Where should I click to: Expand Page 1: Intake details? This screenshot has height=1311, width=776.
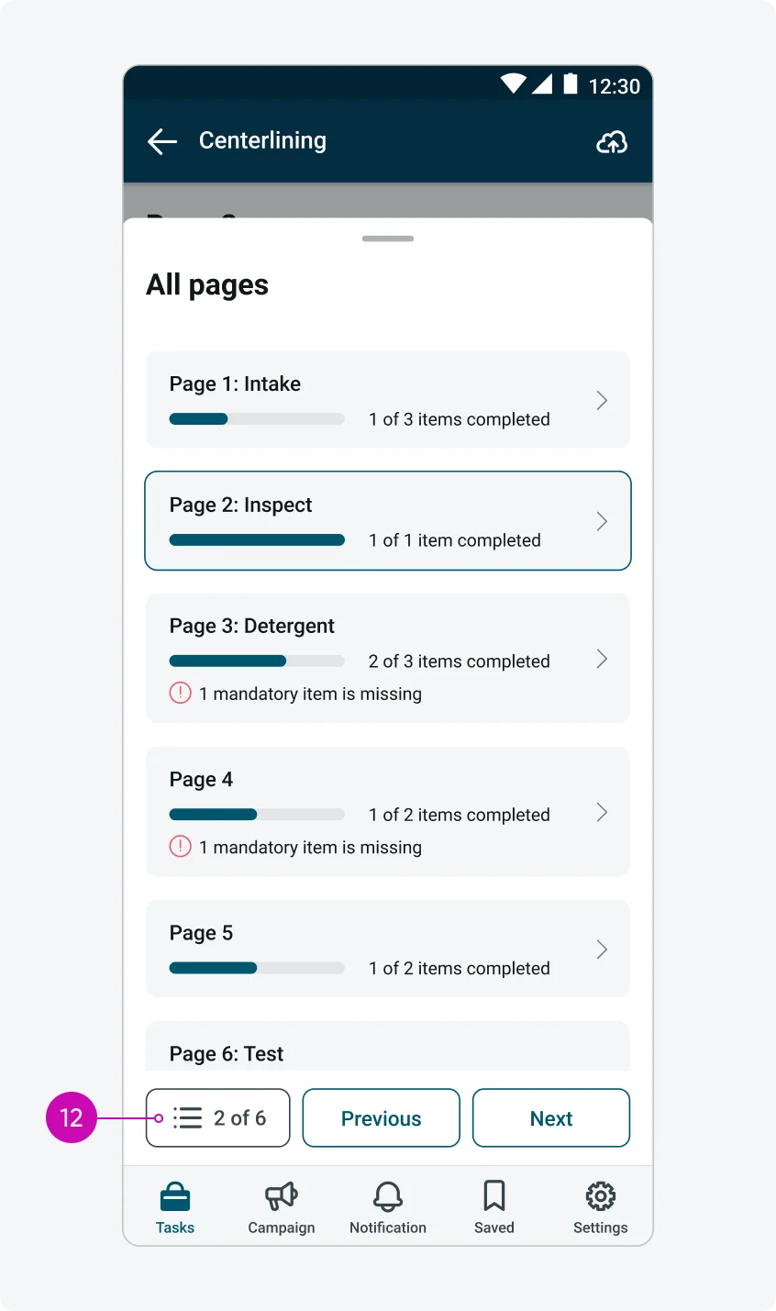tap(602, 400)
